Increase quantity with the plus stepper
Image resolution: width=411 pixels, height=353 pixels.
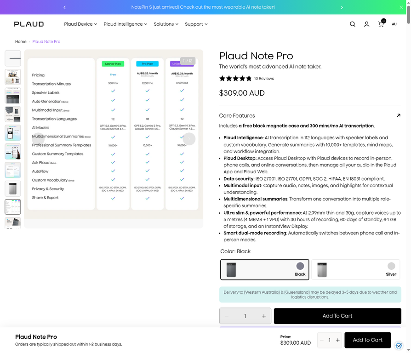263,316
